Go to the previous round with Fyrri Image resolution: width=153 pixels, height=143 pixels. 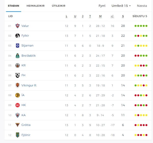pos(102,6)
